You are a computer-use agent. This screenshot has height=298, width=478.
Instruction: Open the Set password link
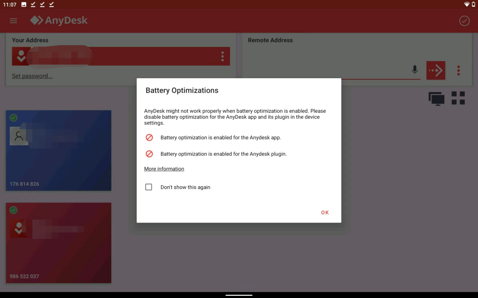(x=32, y=76)
